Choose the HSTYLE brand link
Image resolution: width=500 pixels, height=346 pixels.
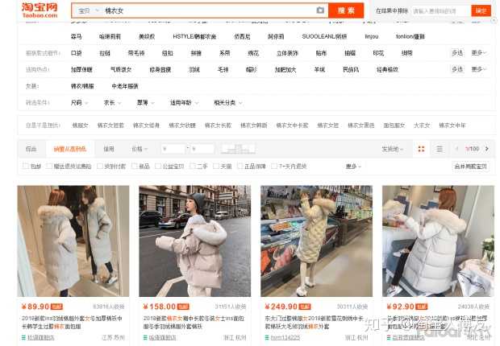coord(194,36)
